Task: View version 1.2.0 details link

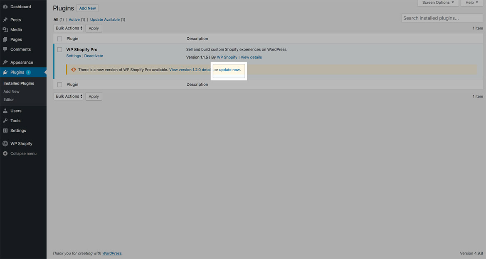Action: point(190,70)
